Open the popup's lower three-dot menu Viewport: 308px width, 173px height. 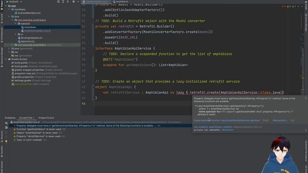(306, 130)
